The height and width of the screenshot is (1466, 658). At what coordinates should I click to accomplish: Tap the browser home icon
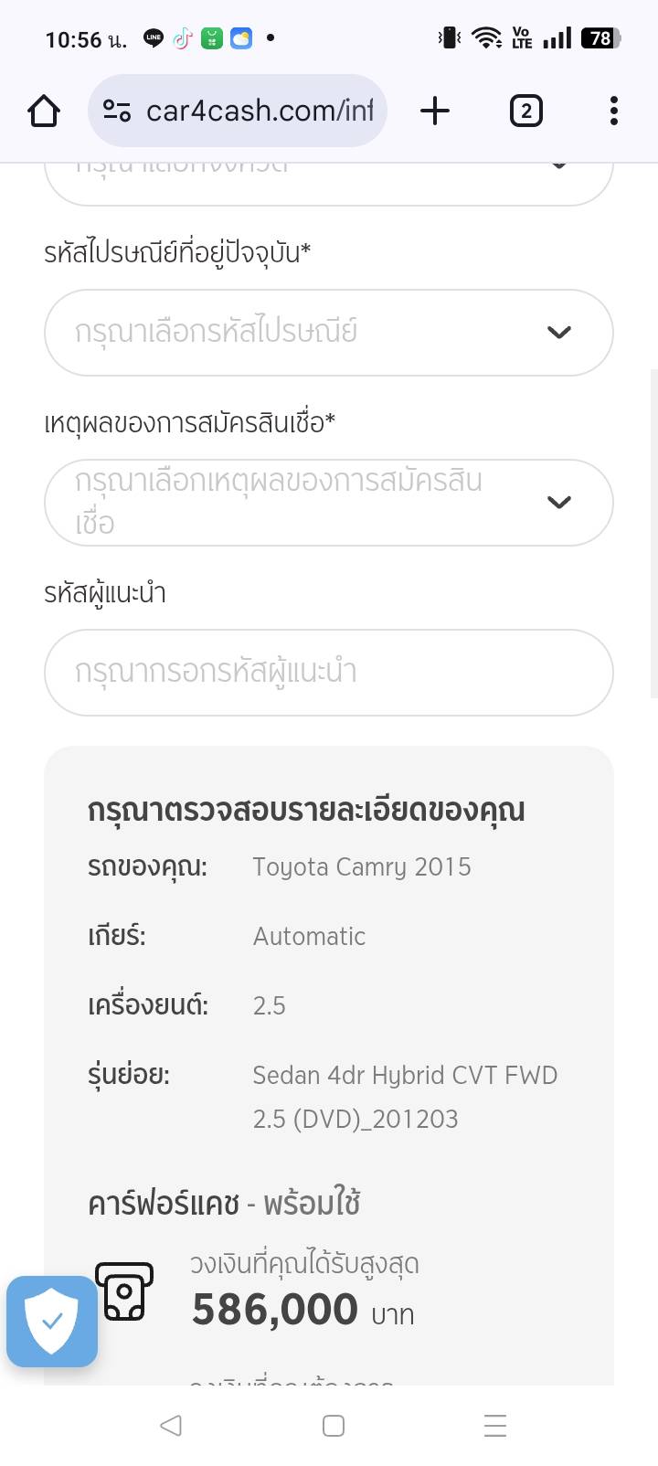pyautogui.click(x=44, y=112)
